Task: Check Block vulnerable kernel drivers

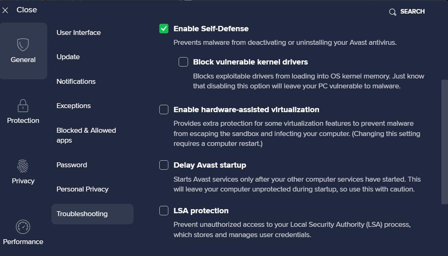Action: (183, 62)
